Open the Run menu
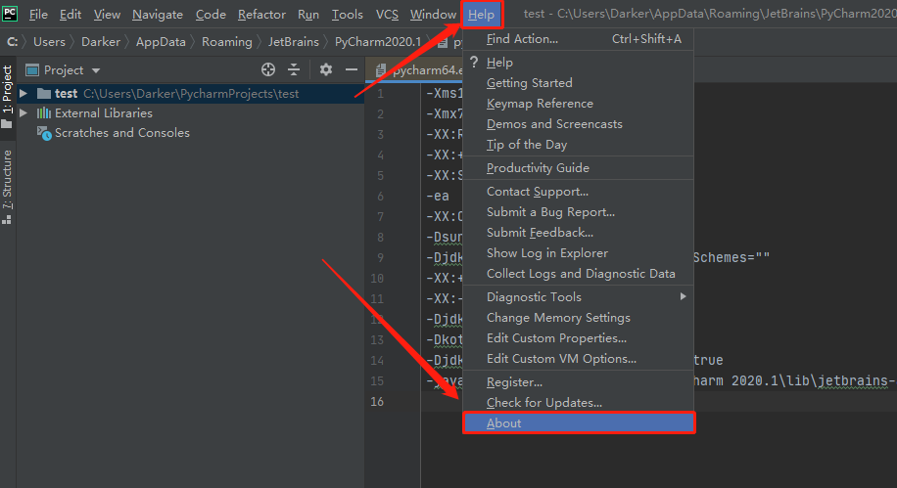 (308, 15)
